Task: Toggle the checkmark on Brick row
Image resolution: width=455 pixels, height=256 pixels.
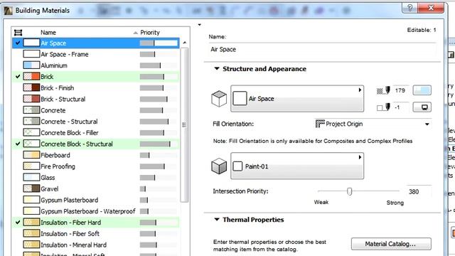Action: (18, 77)
